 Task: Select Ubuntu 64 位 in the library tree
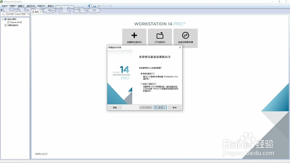(16, 22)
